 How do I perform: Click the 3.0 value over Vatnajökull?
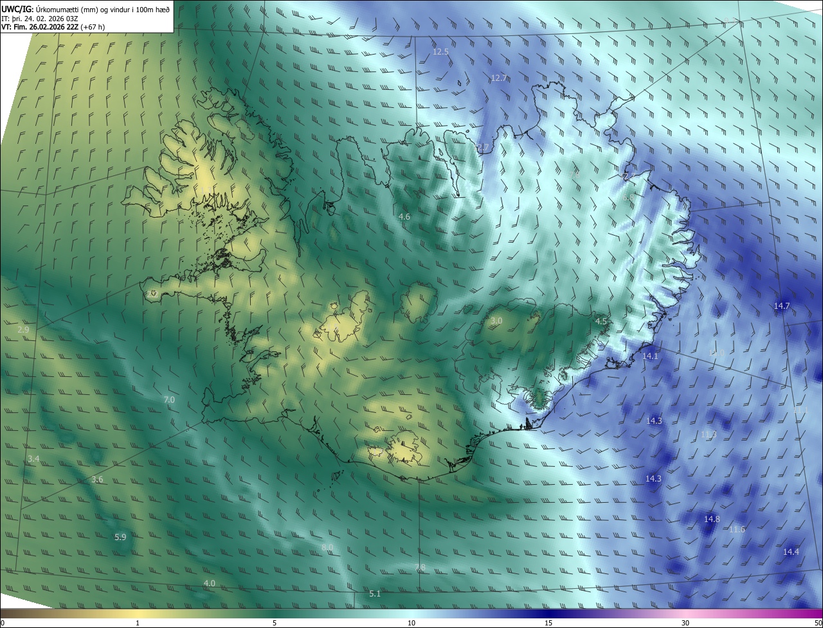point(496,320)
